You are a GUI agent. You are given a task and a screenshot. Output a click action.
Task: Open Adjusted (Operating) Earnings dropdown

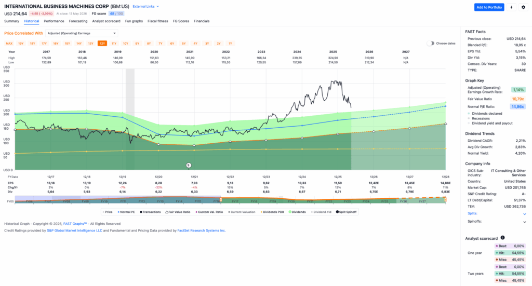click(82, 33)
